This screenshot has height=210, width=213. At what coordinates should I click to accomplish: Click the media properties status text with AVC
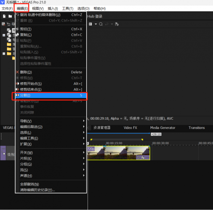click(x=130, y=119)
